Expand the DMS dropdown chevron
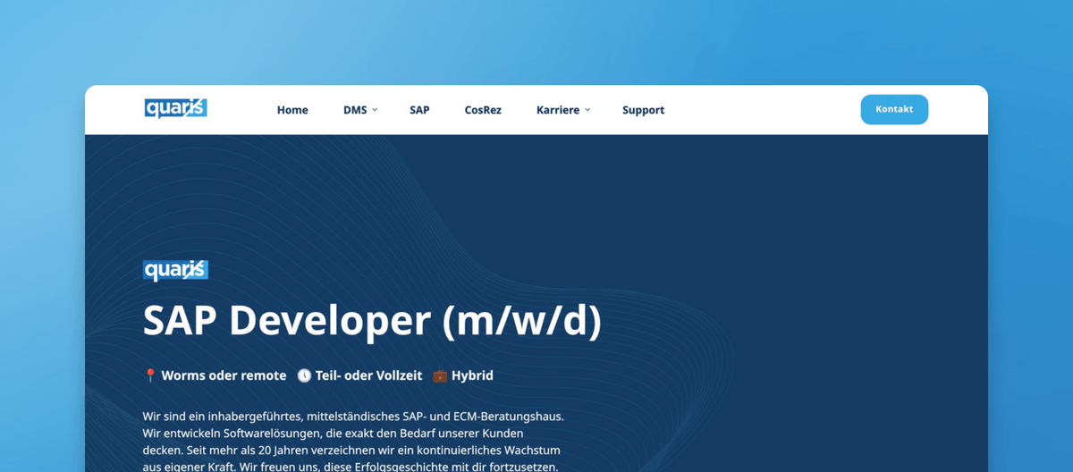Viewport: 1073px width, 472px height. coord(375,110)
